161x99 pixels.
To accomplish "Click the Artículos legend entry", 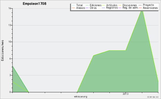I will [109, 5].
